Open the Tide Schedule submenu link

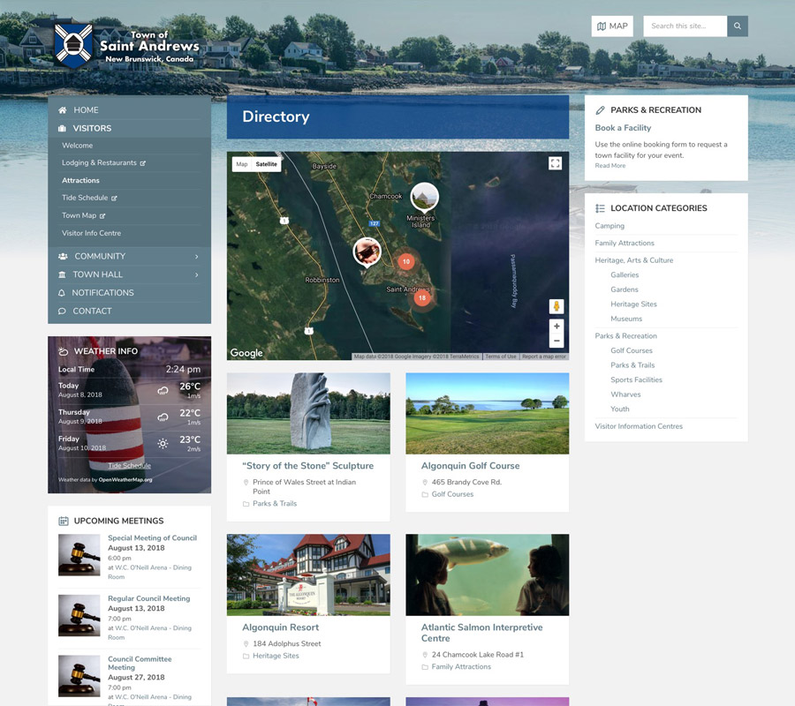(x=89, y=198)
